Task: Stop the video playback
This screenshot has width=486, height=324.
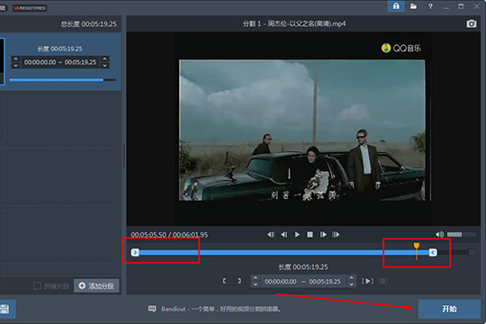Action: [x=310, y=235]
